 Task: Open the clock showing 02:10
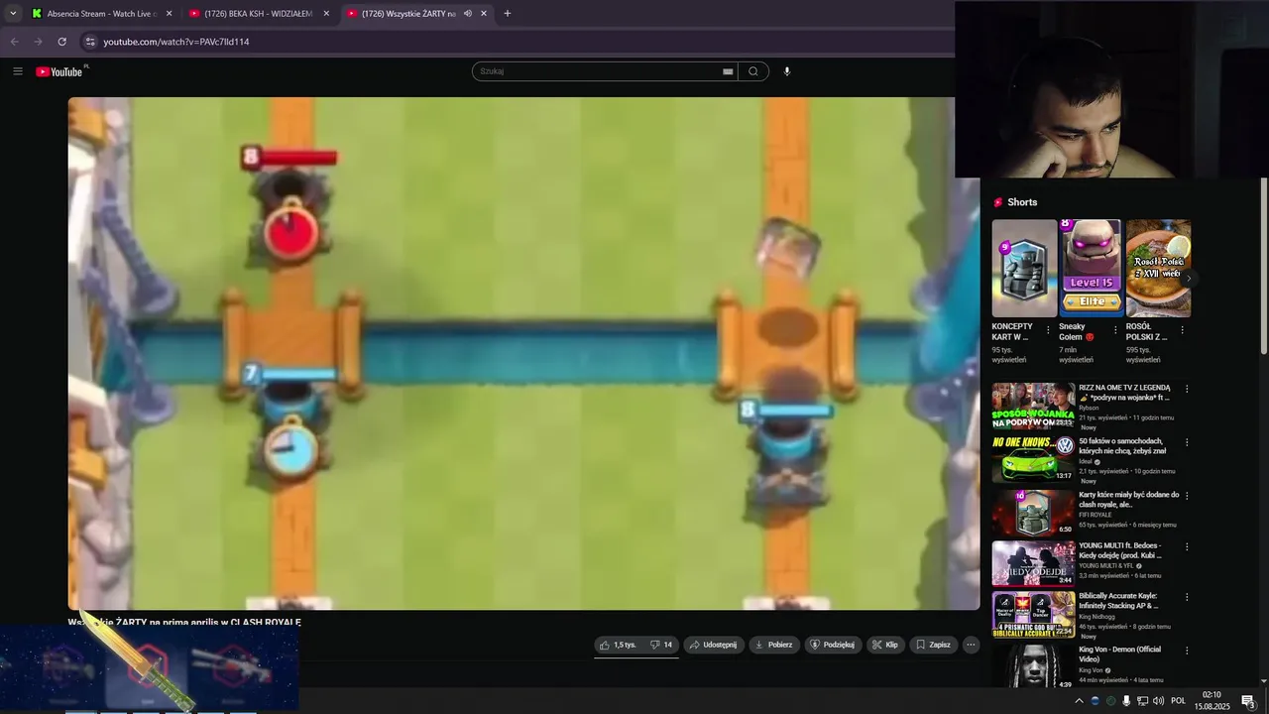1211,701
